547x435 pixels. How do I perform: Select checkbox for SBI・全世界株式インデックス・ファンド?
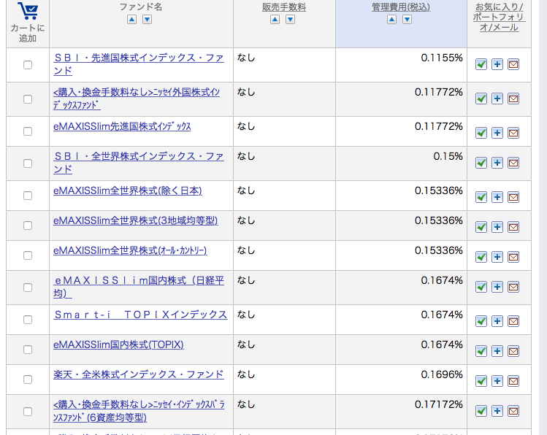click(x=28, y=163)
